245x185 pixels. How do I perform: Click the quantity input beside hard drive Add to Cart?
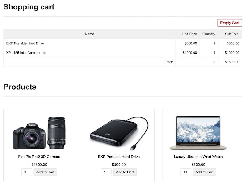click(x=106, y=172)
